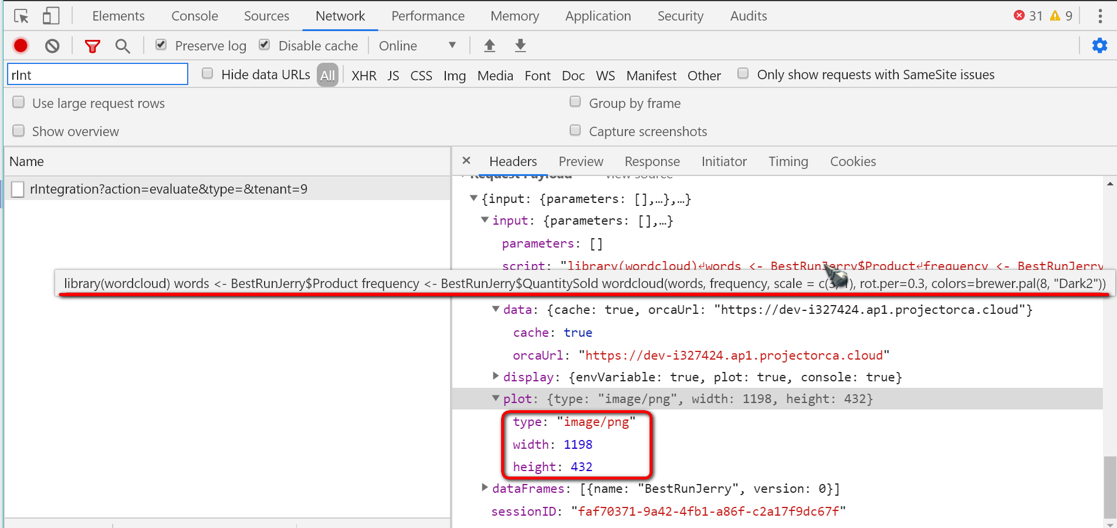Import HAR file with upload arrow
1117x528 pixels.
click(x=489, y=46)
